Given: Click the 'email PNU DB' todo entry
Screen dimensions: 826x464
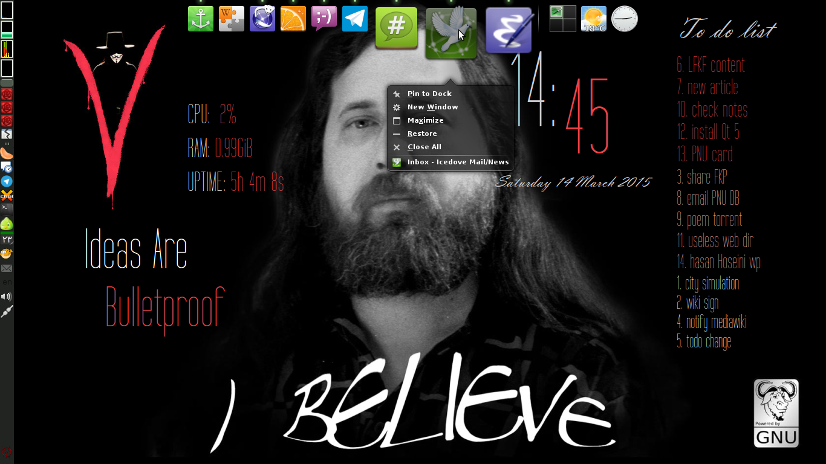Looking at the screenshot, I should click(707, 198).
